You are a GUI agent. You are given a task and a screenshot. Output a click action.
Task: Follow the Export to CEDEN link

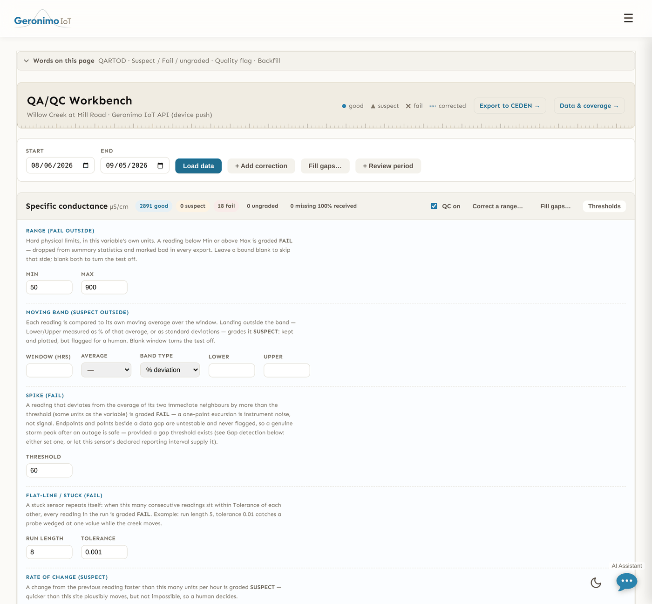pyautogui.click(x=509, y=106)
